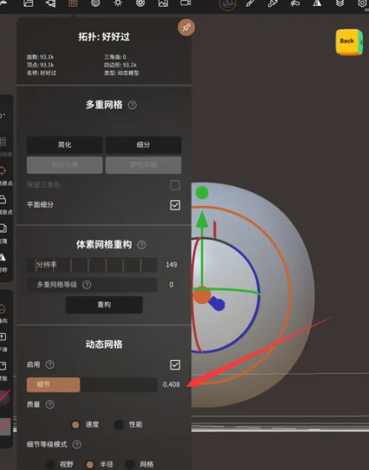Show help for 细节等级模式 option
The width and height of the screenshot is (369, 470).
tap(77, 444)
